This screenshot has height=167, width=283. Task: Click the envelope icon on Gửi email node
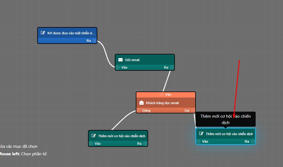[120, 60]
